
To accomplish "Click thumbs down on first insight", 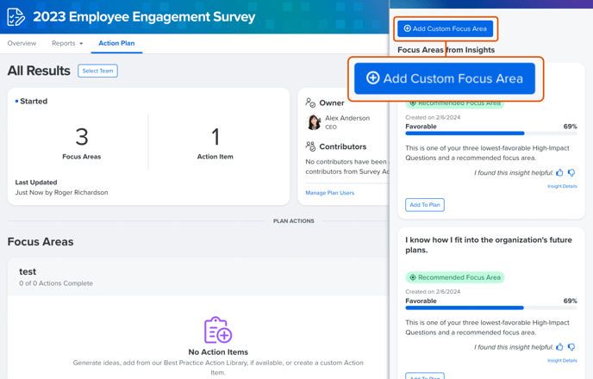I will coord(571,173).
